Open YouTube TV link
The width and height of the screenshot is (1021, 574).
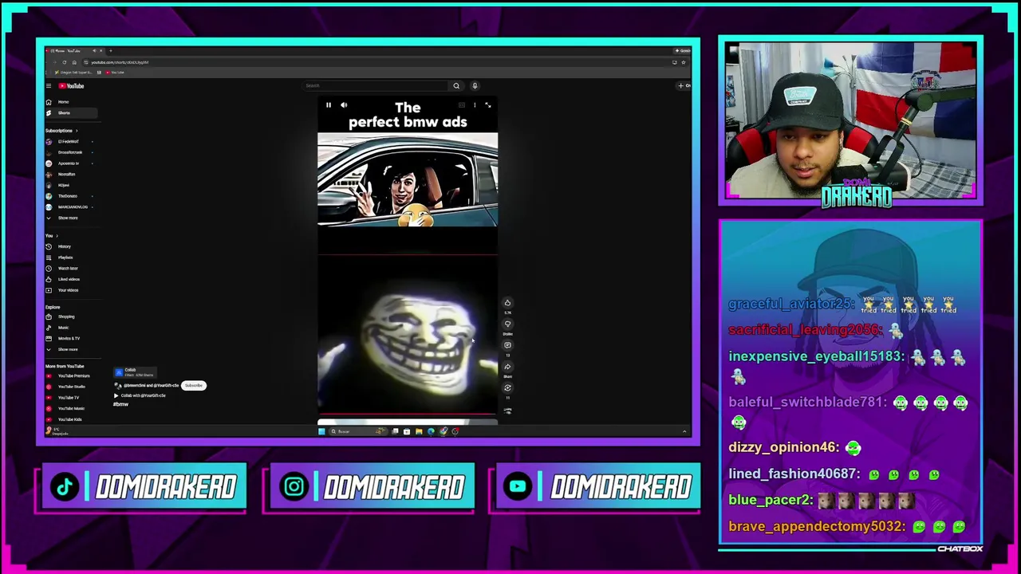[x=70, y=397]
